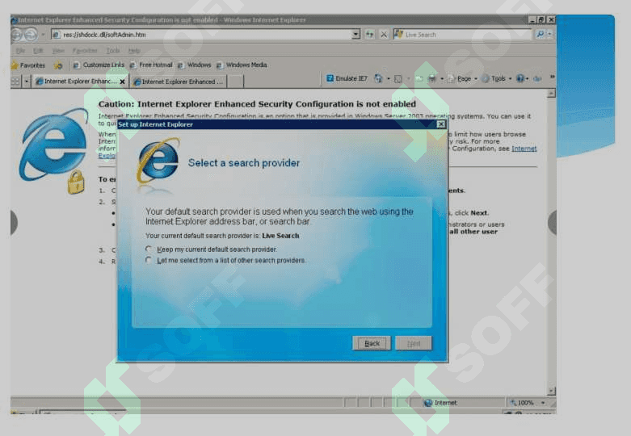Click the large IE lock logo on page
Viewport: 631px width, 436px height.
[x=53, y=149]
